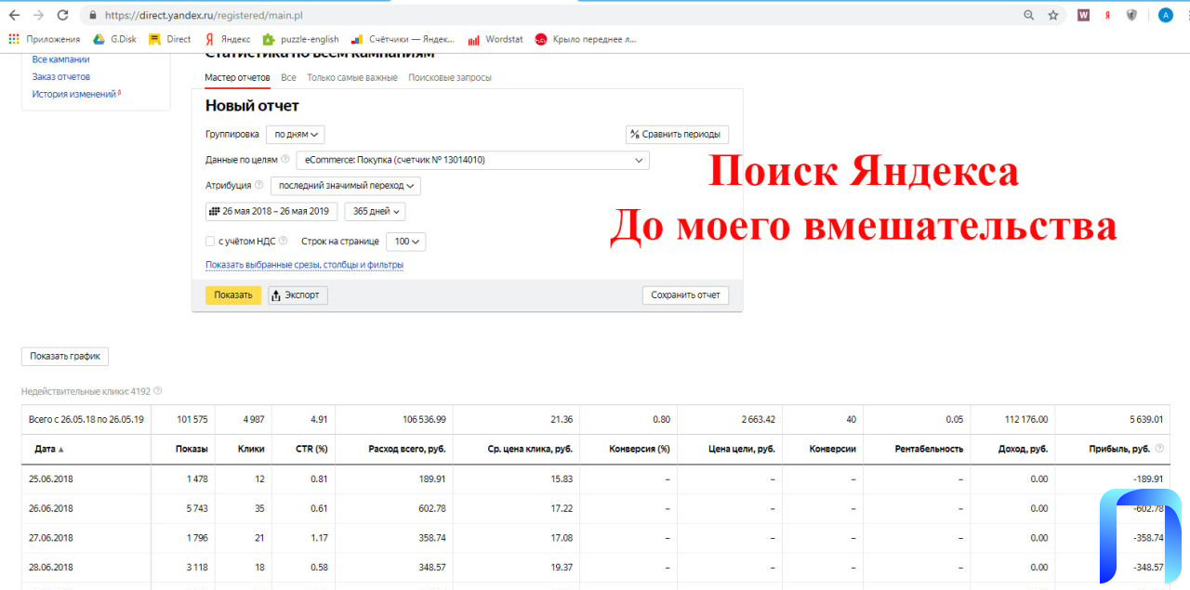Click the zoom magnifier icon in address bar
Viewport: 1190px width, 590px height.
coord(1028,15)
